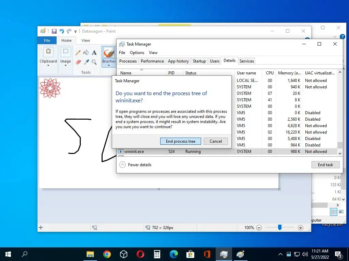Click the scroll up arrow in Task Manager list
This screenshot has width=349, height=261.
pyautogui.click(x=340, y=72)
